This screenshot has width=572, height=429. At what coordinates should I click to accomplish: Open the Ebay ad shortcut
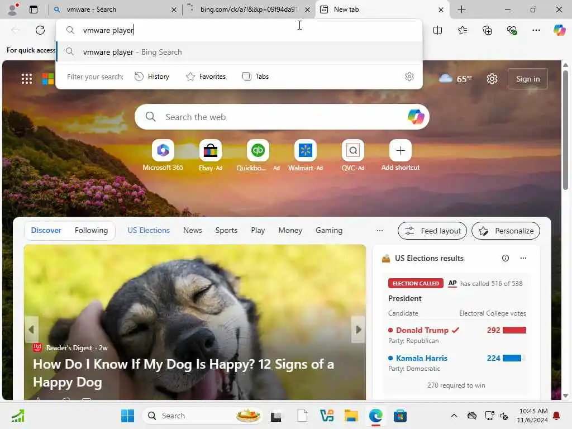coord(211,155)
